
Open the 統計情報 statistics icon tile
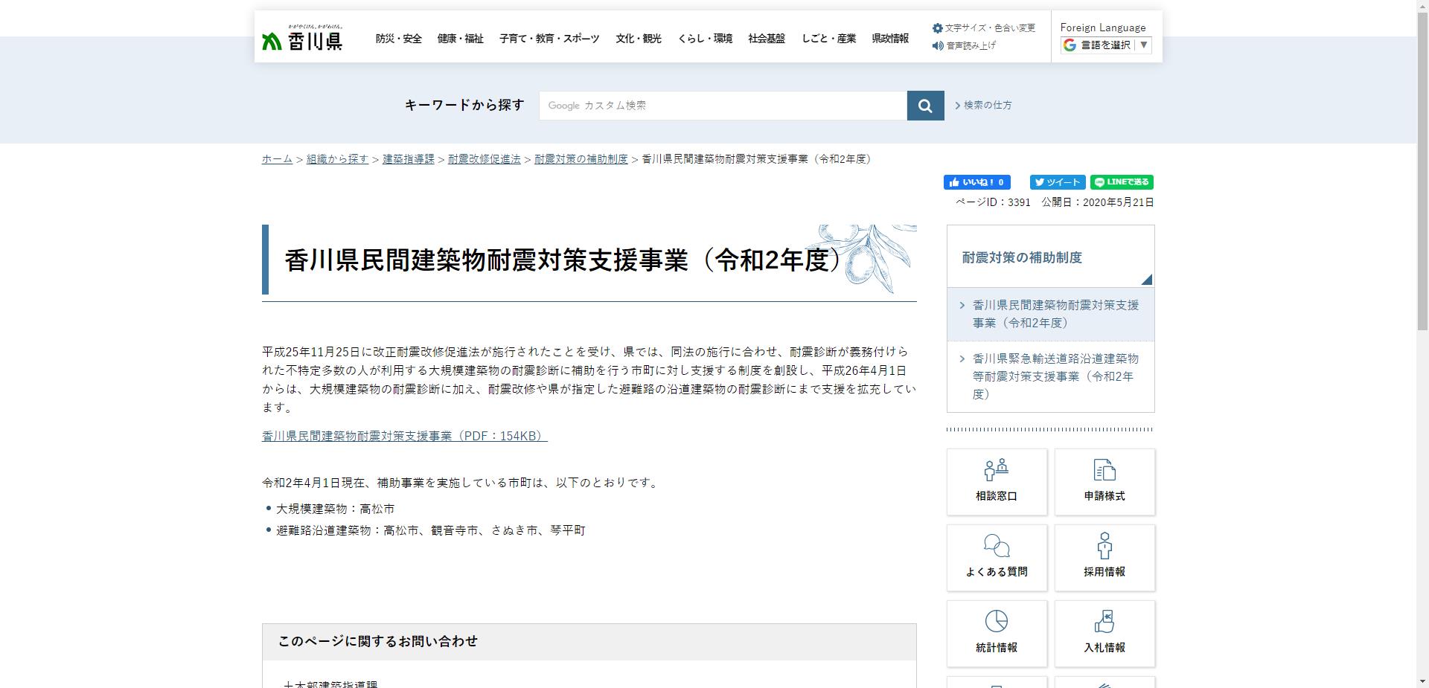pyautogui.click(x=996, y=634)
